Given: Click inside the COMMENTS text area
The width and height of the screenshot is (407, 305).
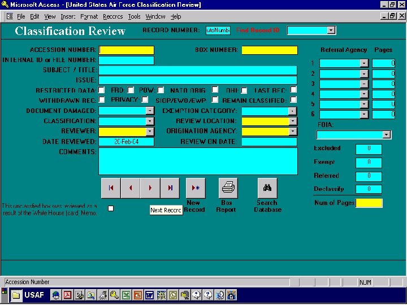Looking at the screenshot, I should click(198, 162).
